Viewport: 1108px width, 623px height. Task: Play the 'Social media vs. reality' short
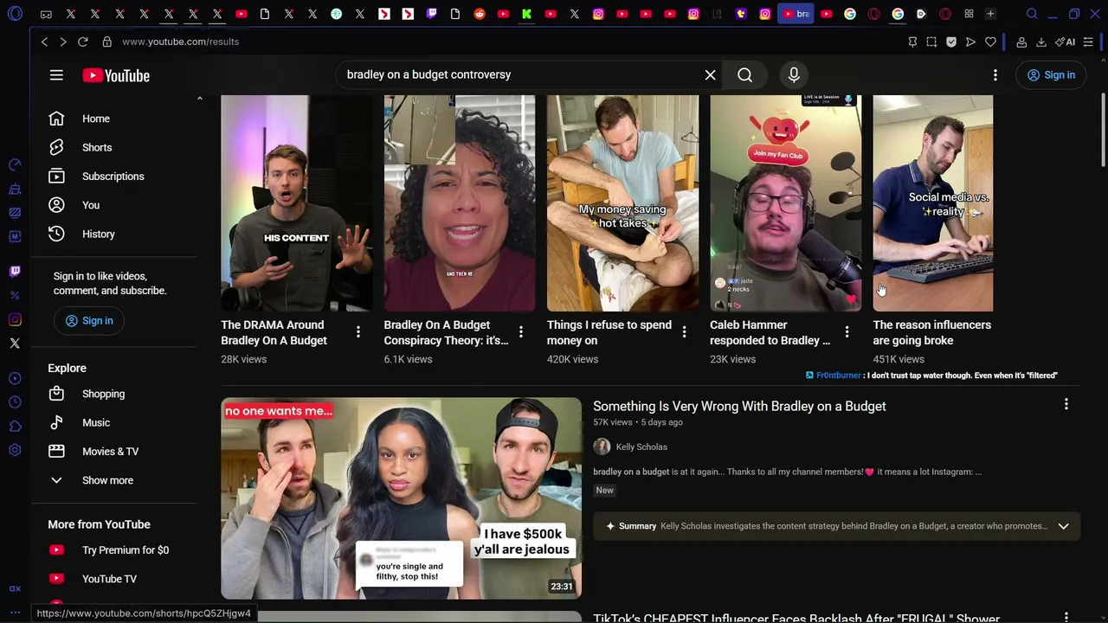pyautogui.click(x=933, y=203)
